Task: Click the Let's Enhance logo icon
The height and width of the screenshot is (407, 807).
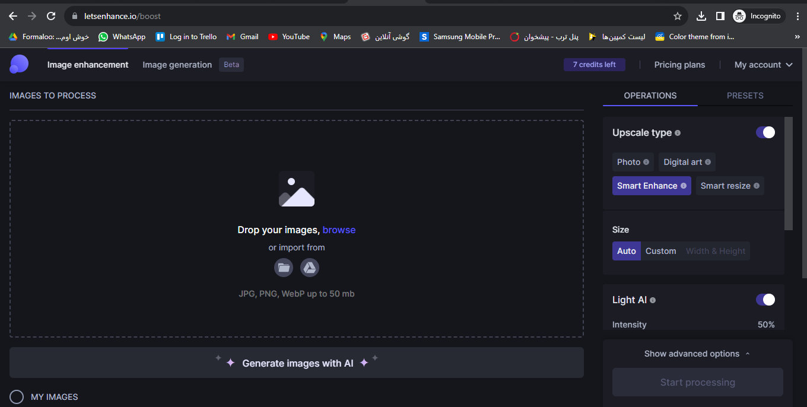Action: pos(19,64)
